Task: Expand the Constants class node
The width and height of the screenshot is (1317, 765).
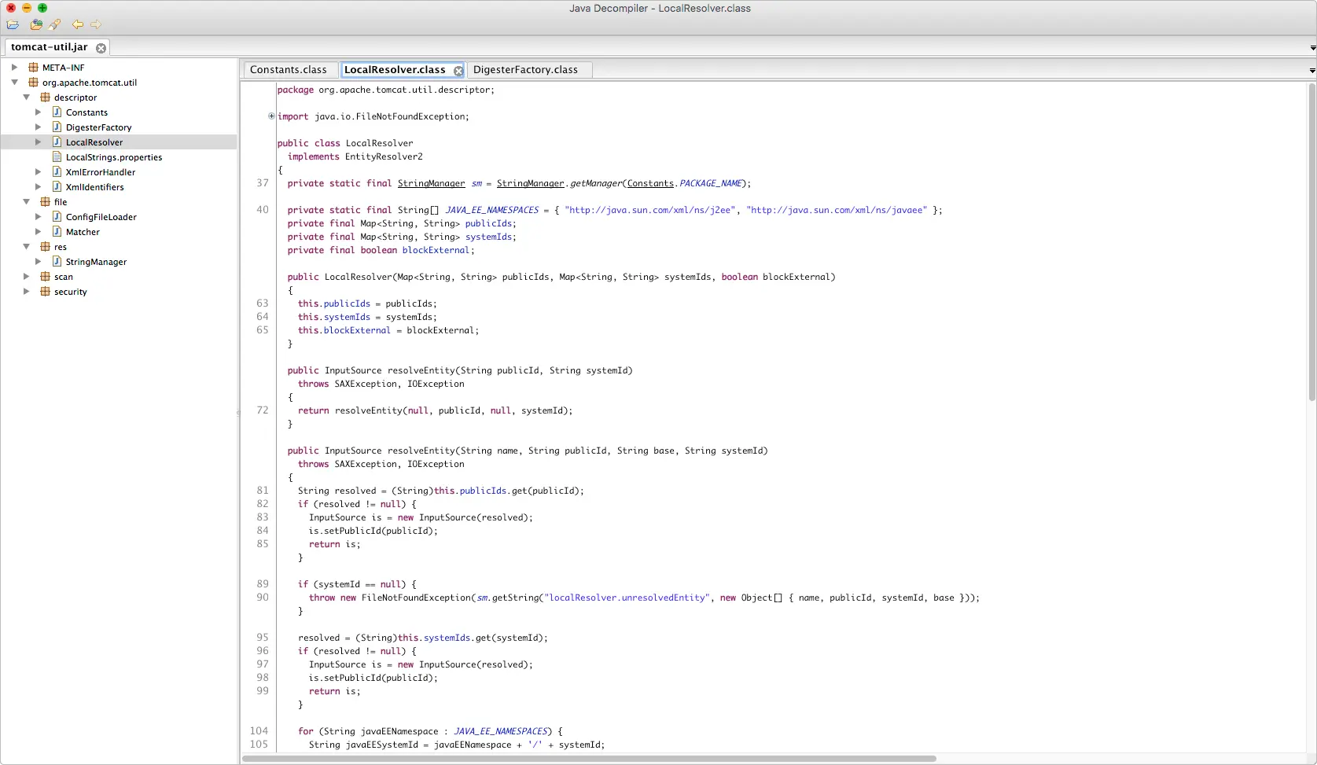Action: tap(38, 112)
